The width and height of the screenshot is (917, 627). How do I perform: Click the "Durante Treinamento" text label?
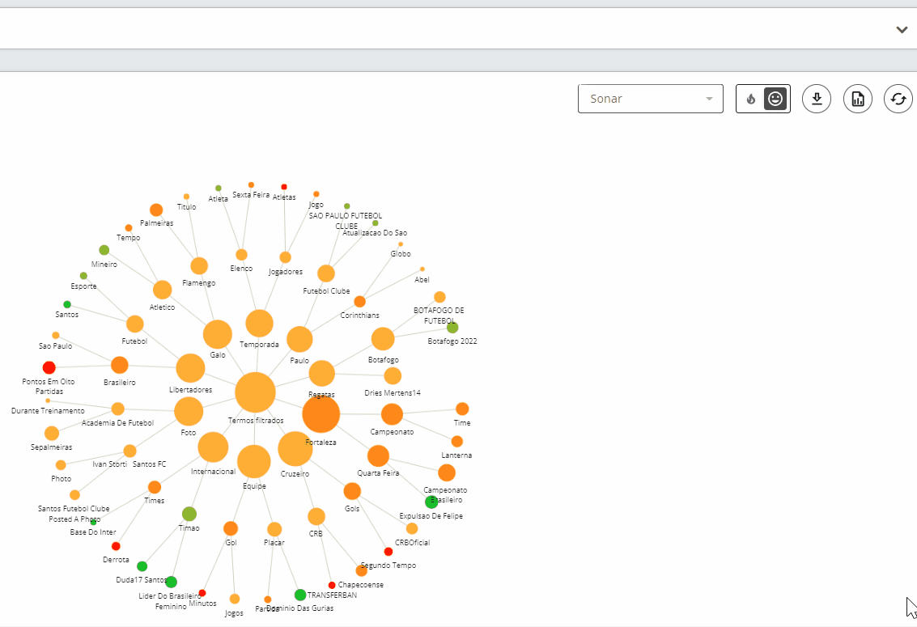[x=48, y=411]
